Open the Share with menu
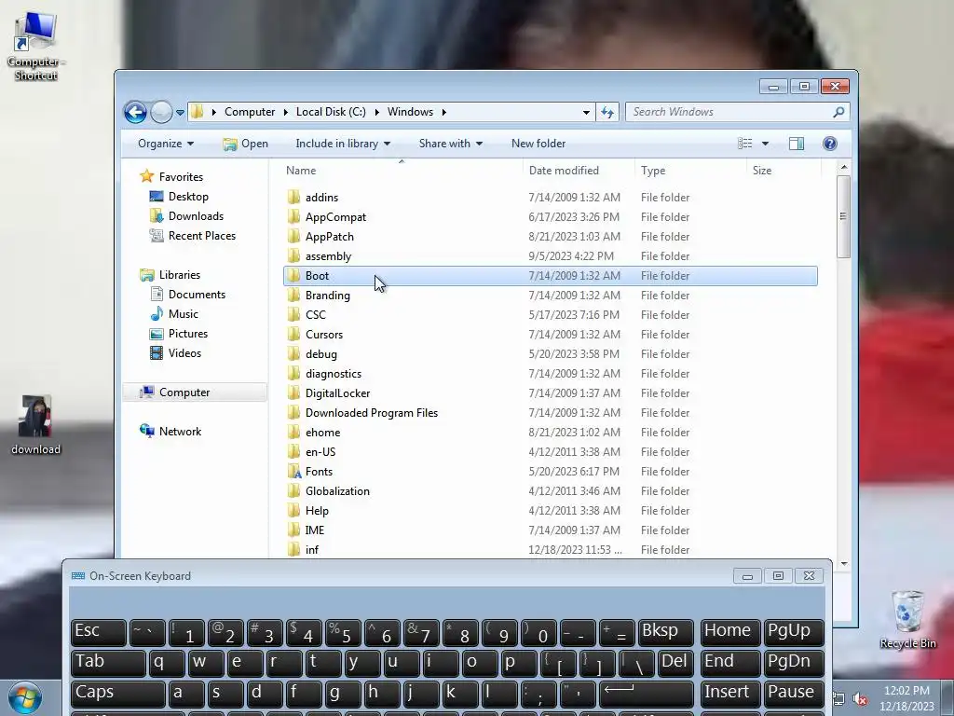This screenshot has height=716, width=954. pos(450,144)
